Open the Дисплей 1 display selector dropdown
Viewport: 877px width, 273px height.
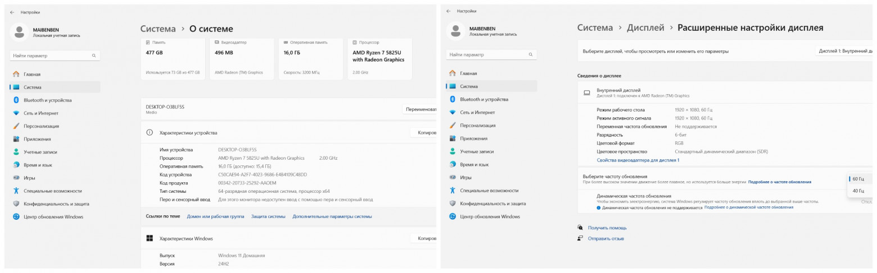click(x=845, y=51)
